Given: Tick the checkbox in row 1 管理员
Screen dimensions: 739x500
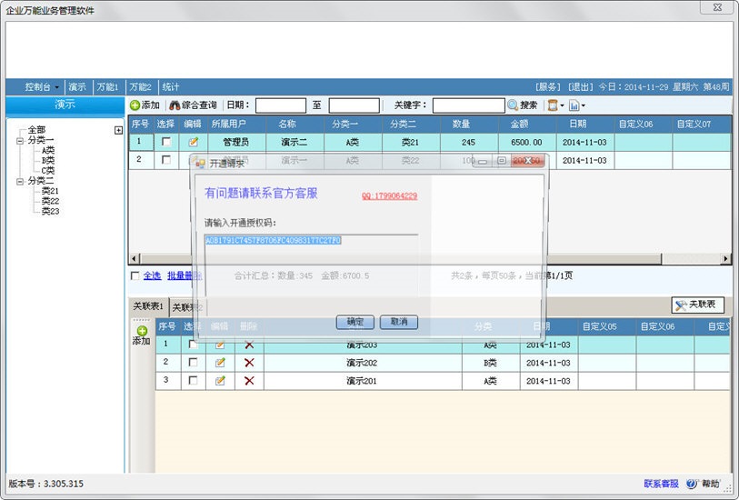Looking at the screenshot, I should click(x=166, y=142).
